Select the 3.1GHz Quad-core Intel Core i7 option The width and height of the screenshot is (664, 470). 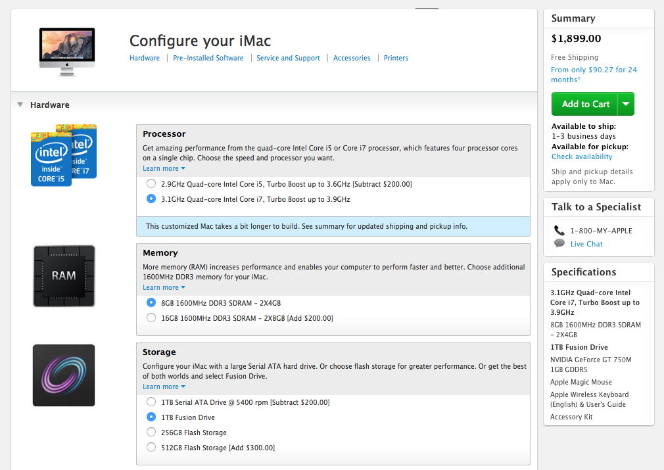coord(151,199)
